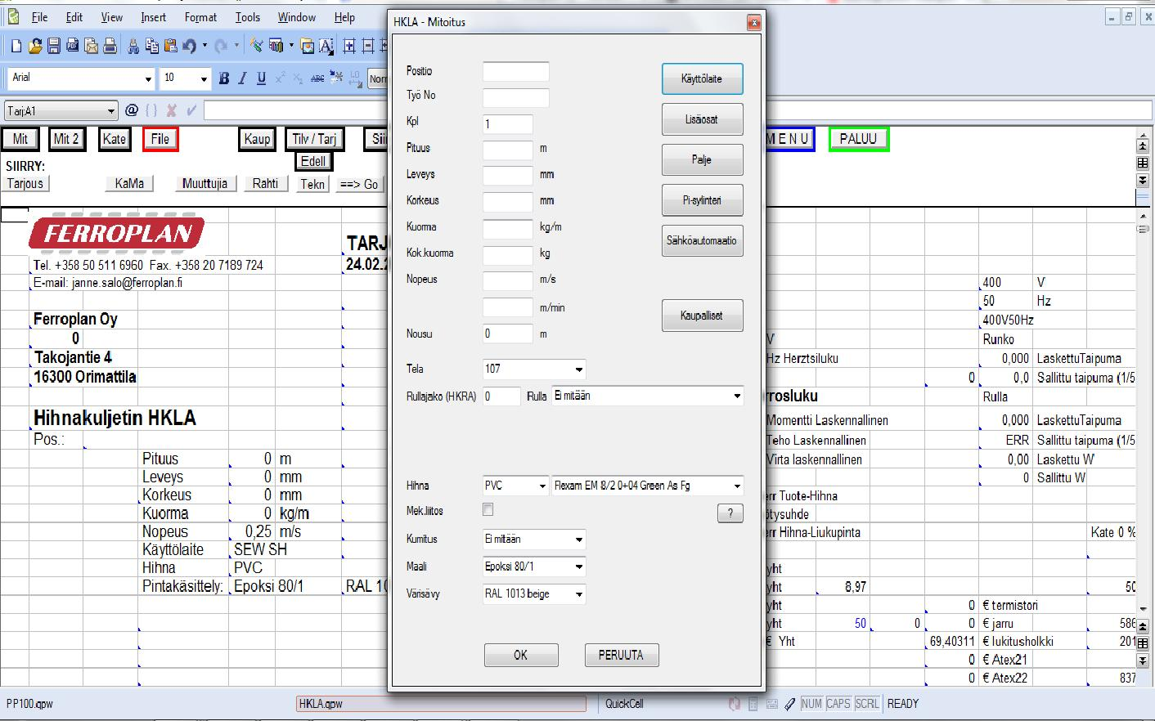1155x721 pixels.
Task: Click the Lisäosat button
Action: point(702,119)
